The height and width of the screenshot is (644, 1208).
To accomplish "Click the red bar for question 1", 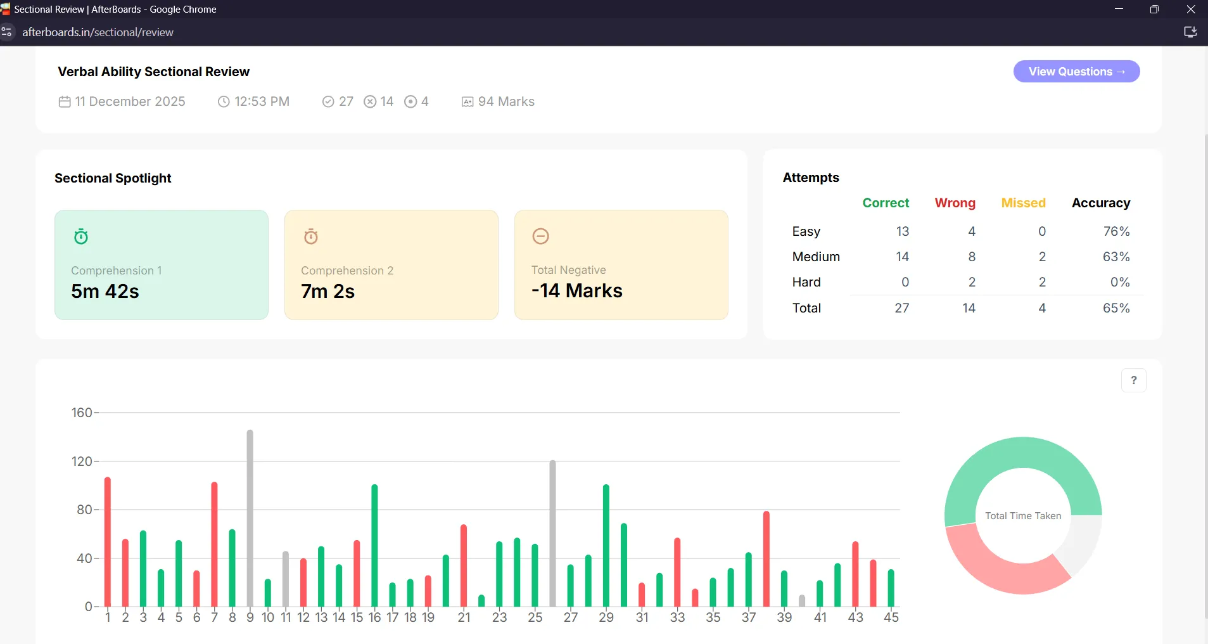I will tap(108, 542).
